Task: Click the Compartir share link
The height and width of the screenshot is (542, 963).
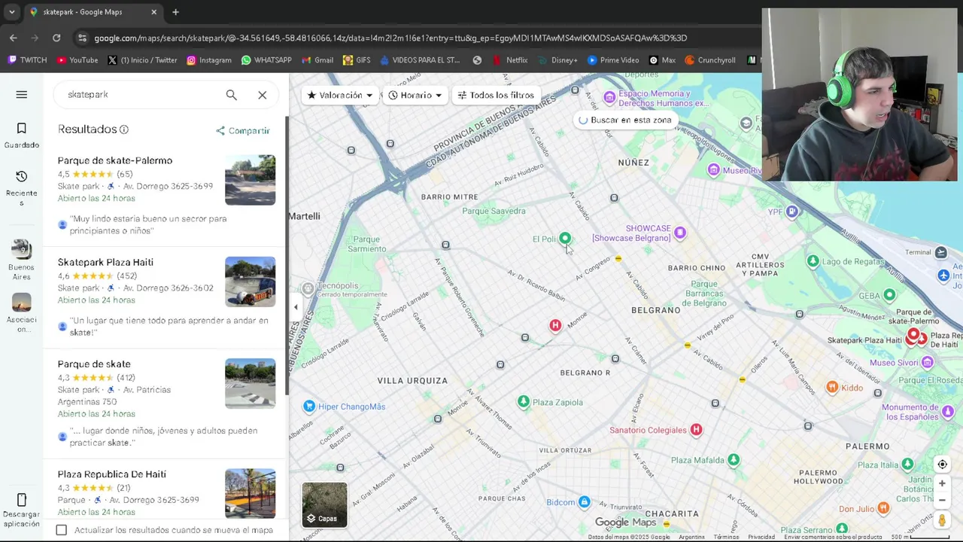Action: click(242, 131)
